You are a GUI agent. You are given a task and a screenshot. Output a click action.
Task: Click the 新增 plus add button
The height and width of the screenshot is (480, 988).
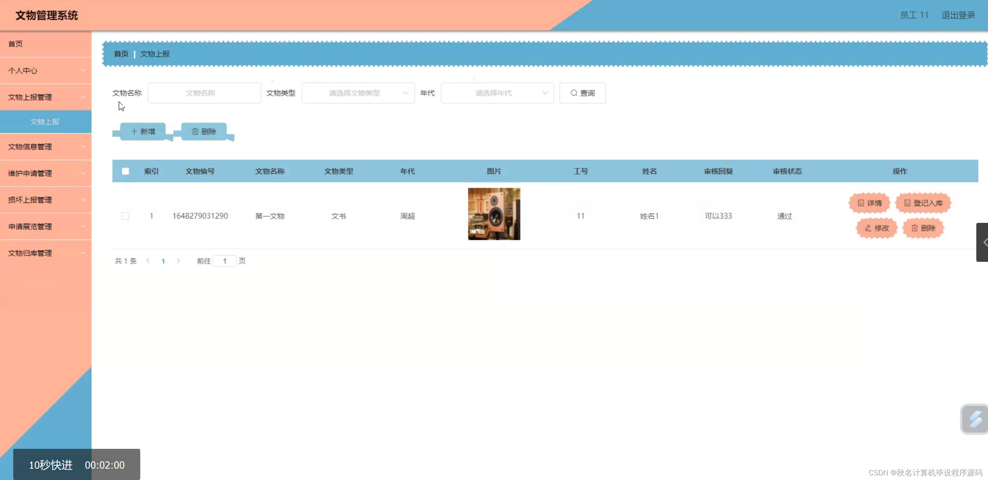143,131
